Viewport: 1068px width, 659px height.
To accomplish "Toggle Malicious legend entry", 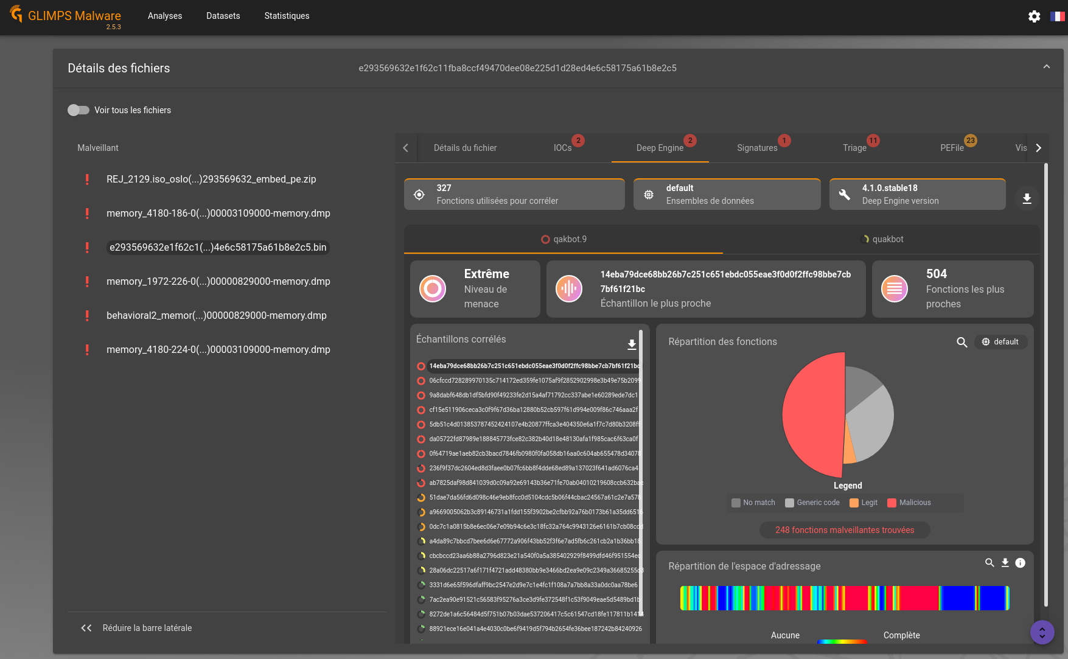I will tap(909, 503).
